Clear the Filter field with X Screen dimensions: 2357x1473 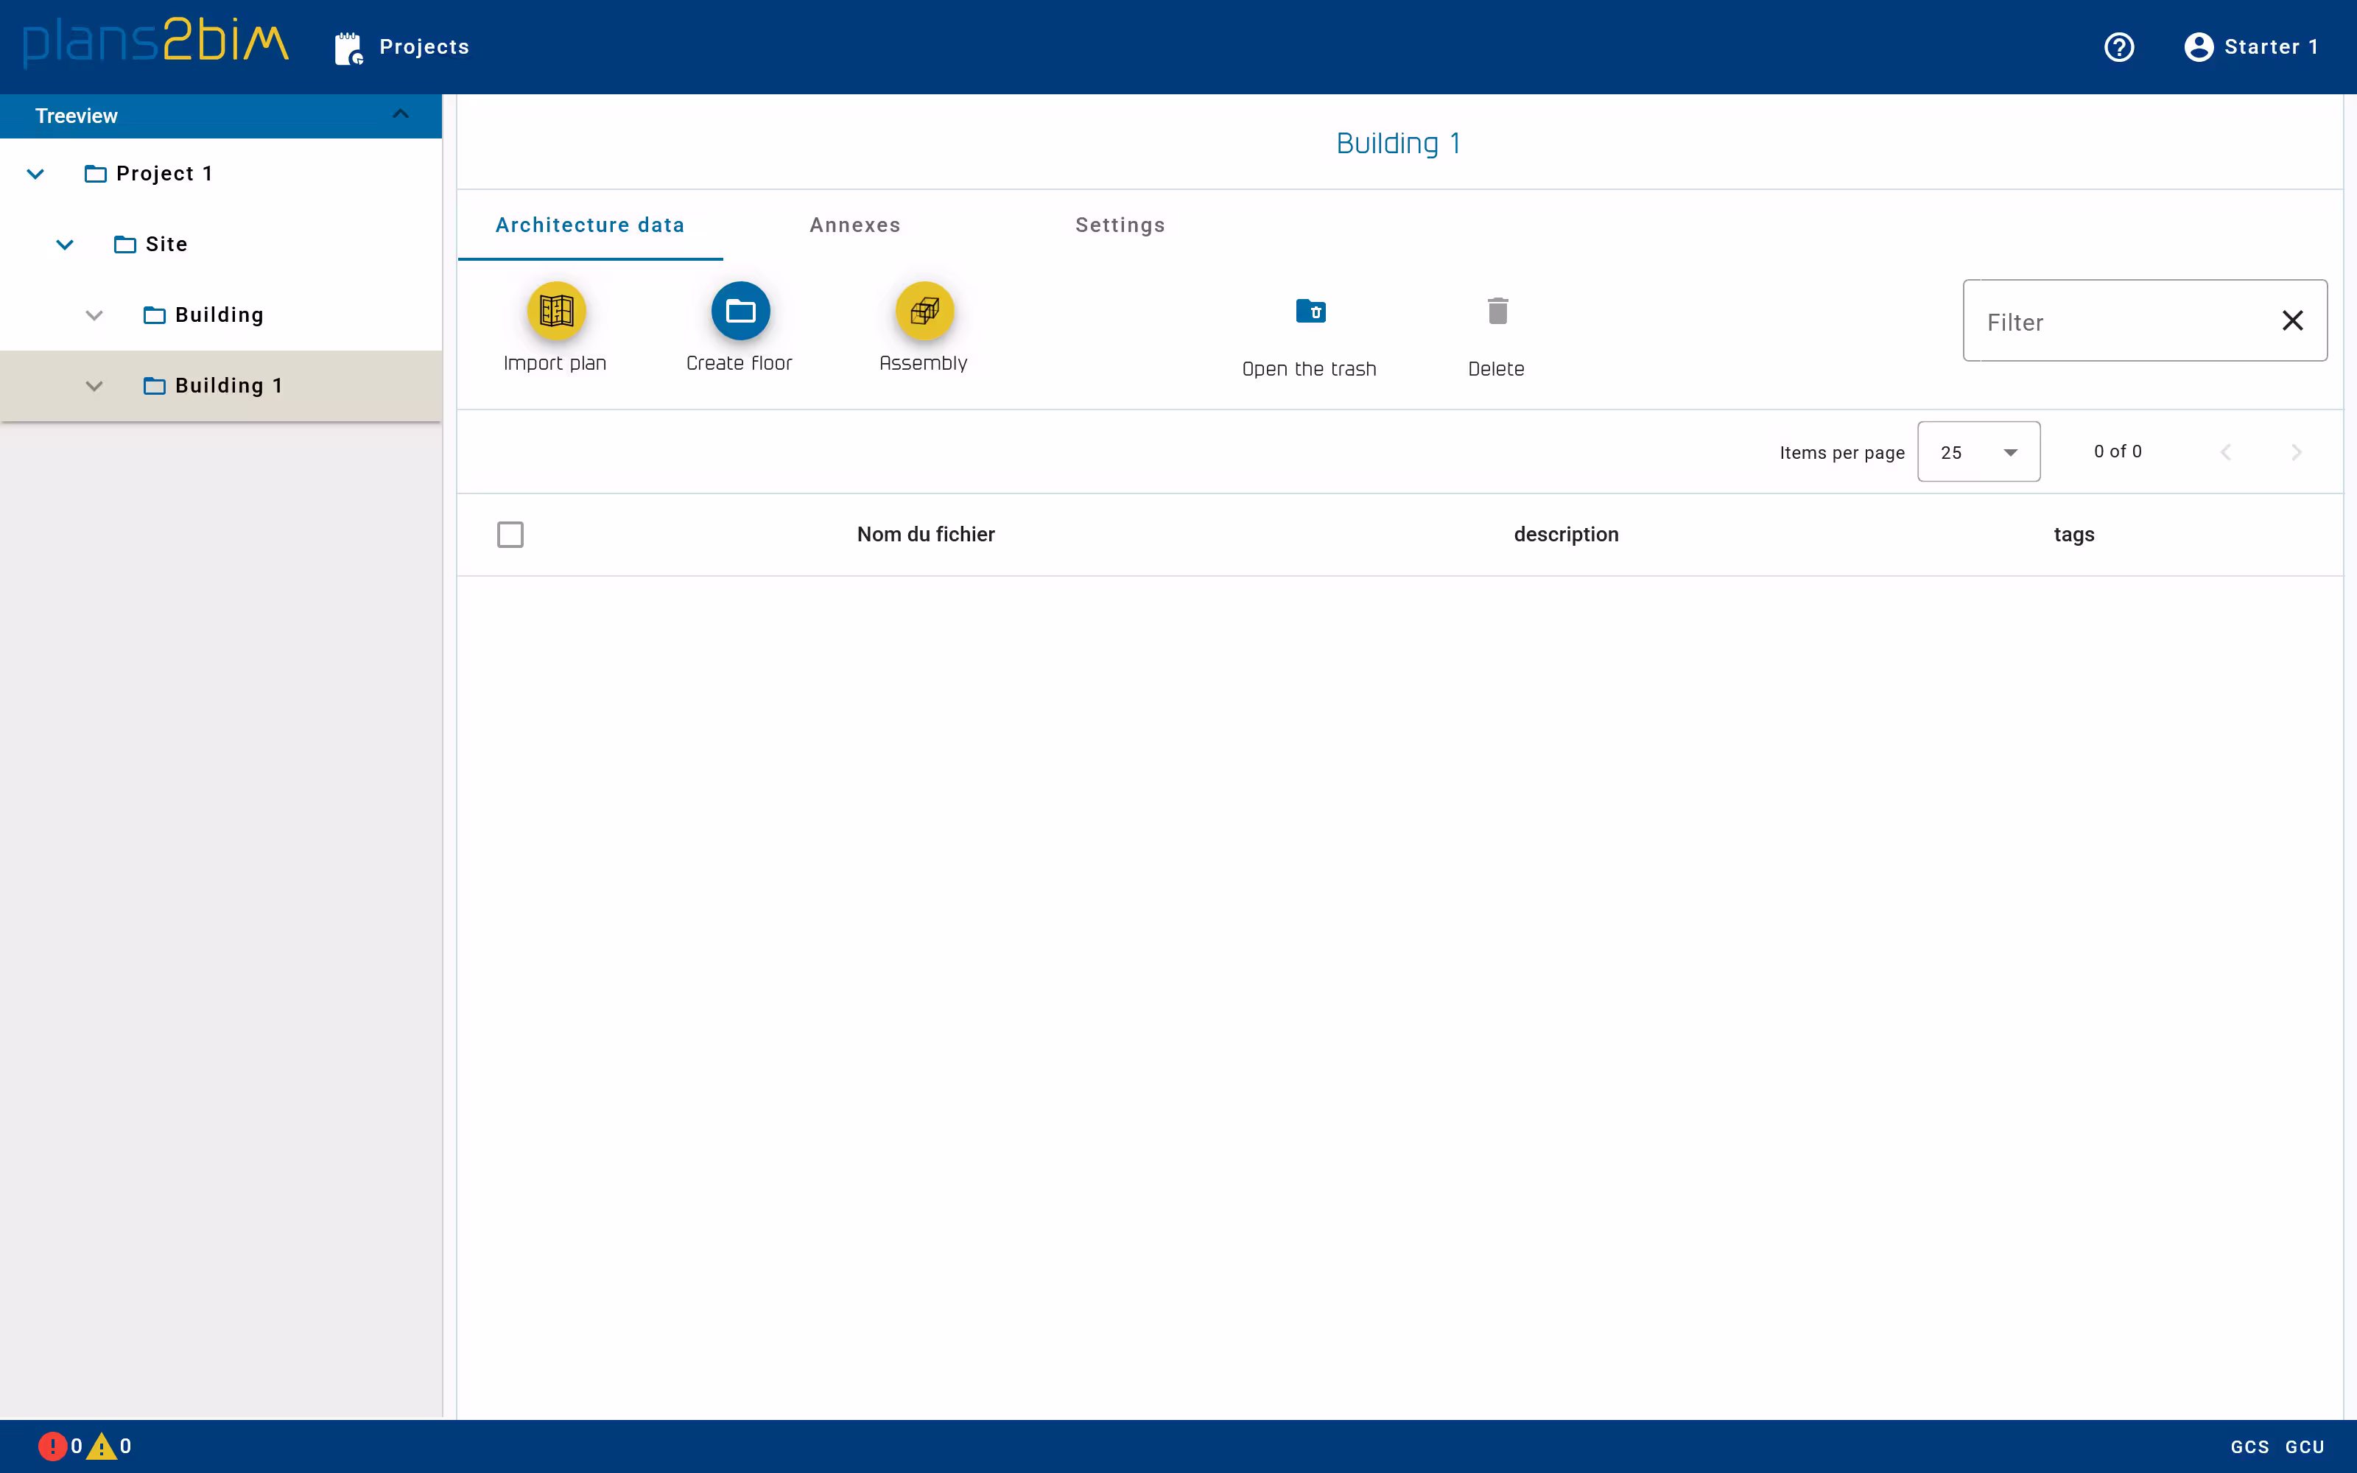pos(2291,320)
